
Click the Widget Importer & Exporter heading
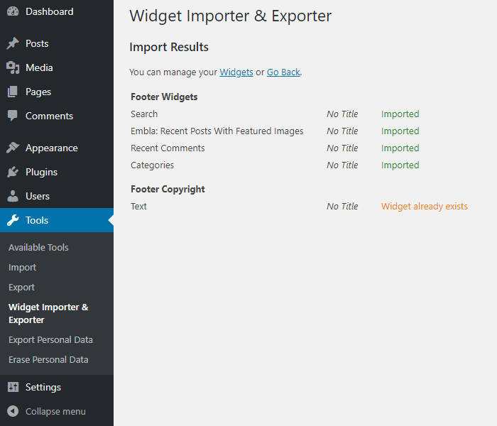coord(231,16)
